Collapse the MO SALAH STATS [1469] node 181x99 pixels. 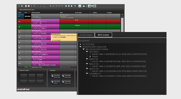84,49
